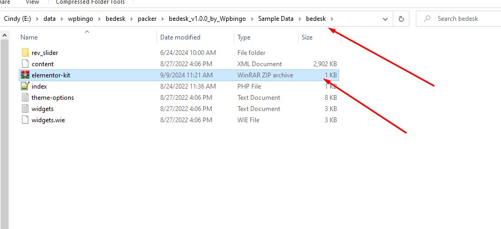The width and height of the screenshot is (501, 229).
Task: Go to the packer folder in the path
Action: click(147, 19)
